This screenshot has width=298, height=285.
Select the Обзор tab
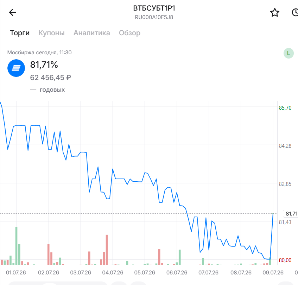point(129,33)
